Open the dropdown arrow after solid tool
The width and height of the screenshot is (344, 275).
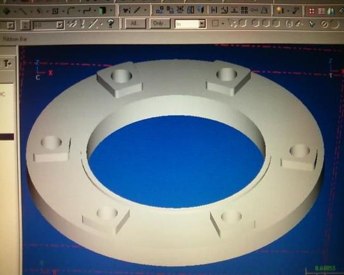click(x=111, y=11)
